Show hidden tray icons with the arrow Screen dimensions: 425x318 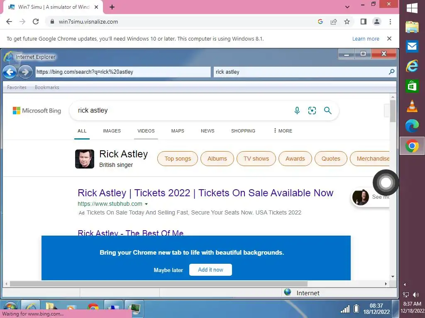tap(405, 284)
